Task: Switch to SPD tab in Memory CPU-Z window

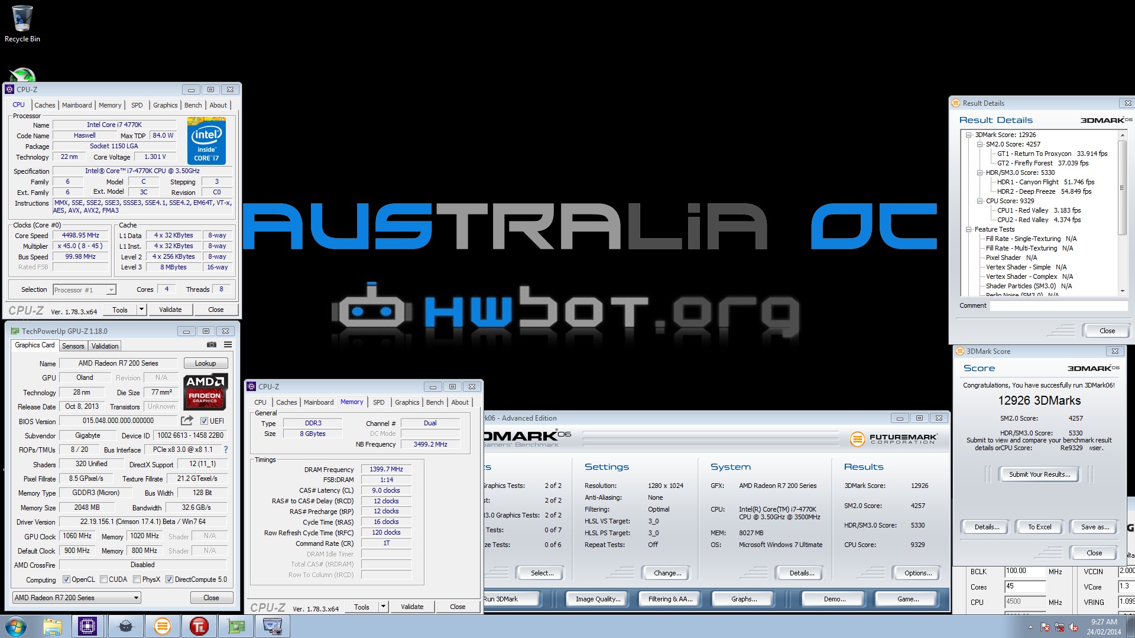Action: [x=379, y=402]
